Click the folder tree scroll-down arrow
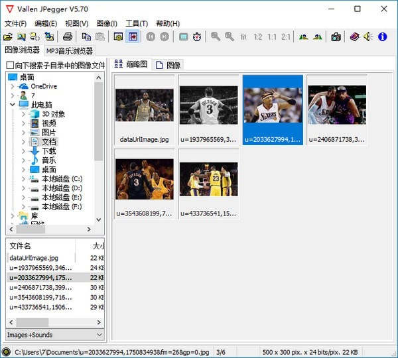Screen dimensions: 398x358 pos(99,219)
